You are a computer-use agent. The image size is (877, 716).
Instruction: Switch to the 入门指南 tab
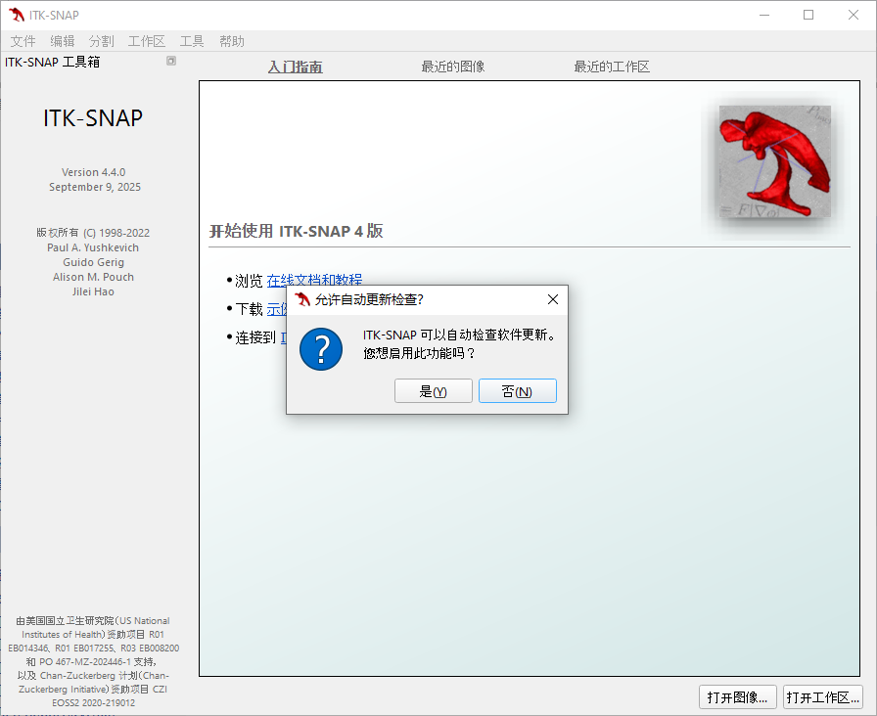(296, 67)
